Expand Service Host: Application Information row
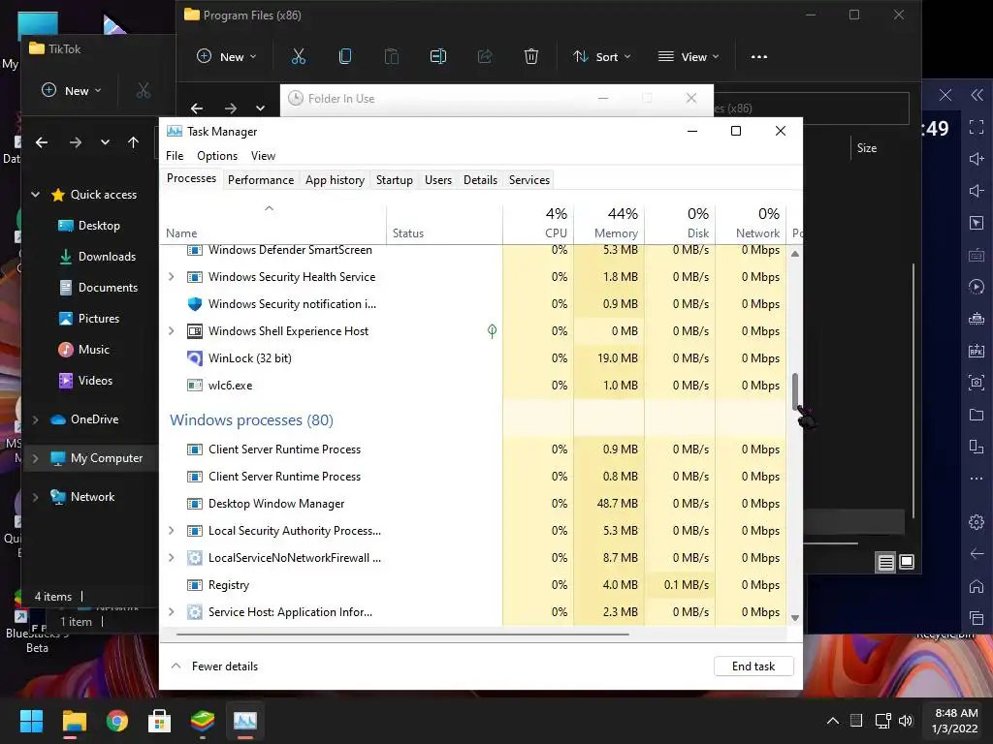Image resolution: width=993 pixels, height=744 pixels. (171, 612)
